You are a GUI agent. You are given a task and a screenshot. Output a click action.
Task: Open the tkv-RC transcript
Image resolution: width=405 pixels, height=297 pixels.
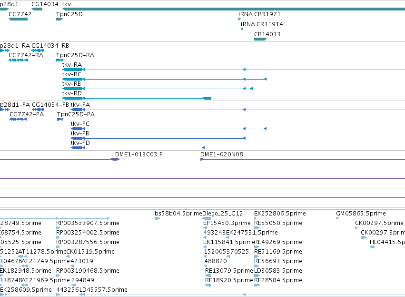click(165, 79)
